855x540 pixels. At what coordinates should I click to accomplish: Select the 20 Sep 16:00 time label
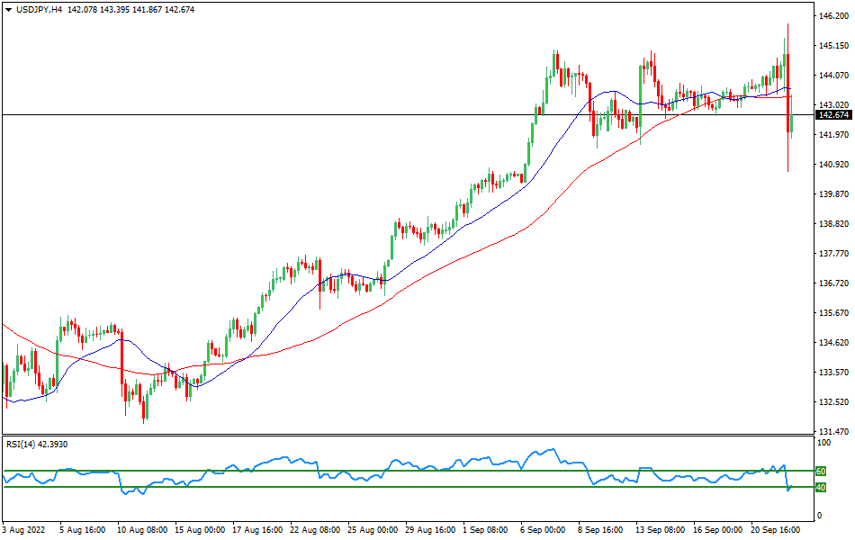775,531
